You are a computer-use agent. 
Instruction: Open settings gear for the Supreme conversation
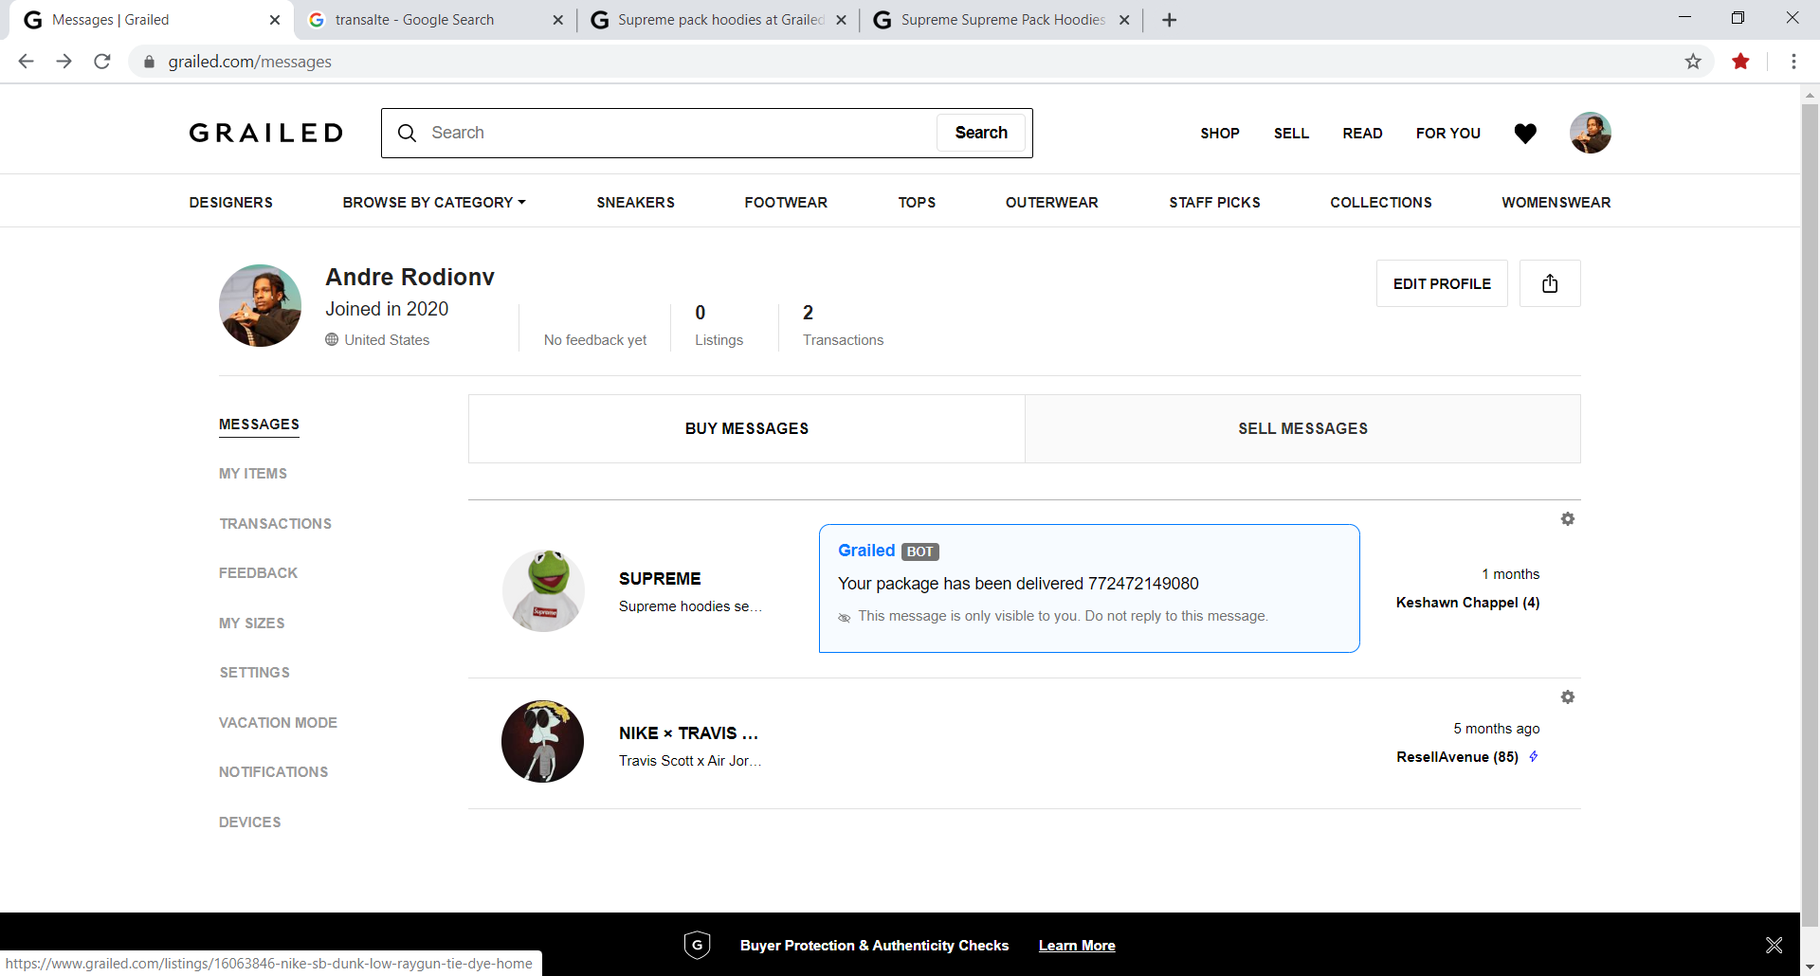pos(1568,519)
